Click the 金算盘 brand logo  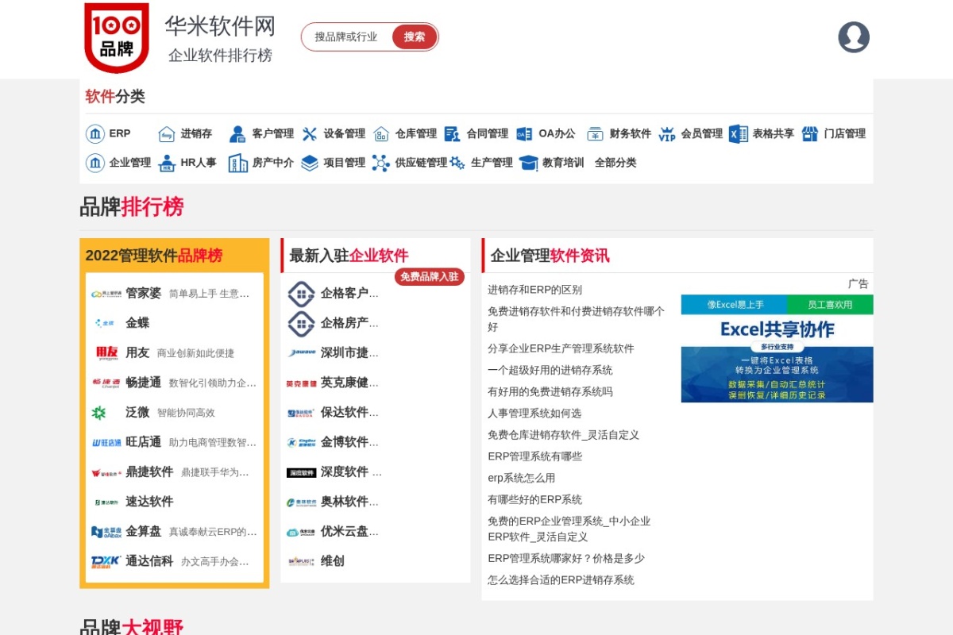click(106, 532)
